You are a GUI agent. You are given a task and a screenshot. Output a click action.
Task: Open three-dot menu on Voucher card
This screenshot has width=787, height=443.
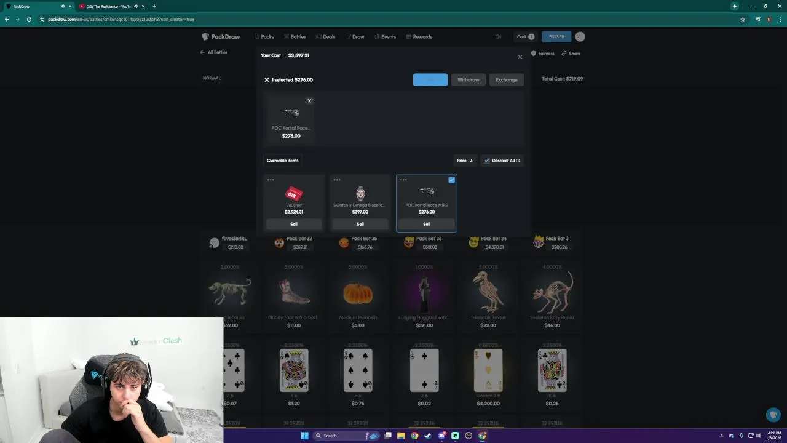click(x=271, y=180)
